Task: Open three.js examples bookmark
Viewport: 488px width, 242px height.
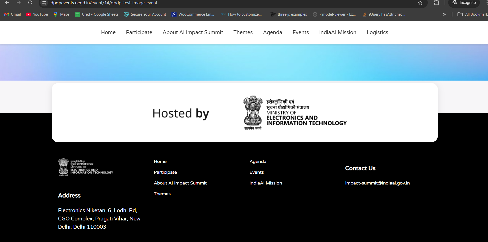Action: 289,14
